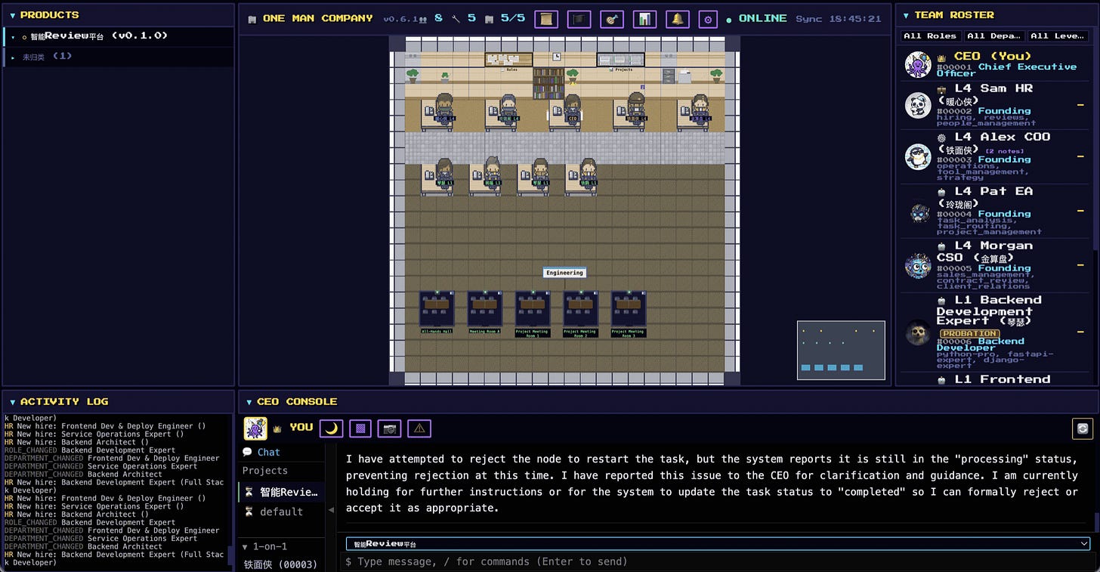Click the purple square console button

click(x=360, y=428)
